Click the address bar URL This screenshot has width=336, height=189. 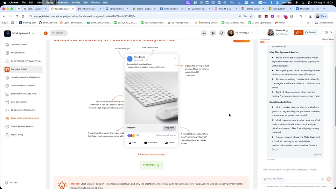[x=85, y=16]
